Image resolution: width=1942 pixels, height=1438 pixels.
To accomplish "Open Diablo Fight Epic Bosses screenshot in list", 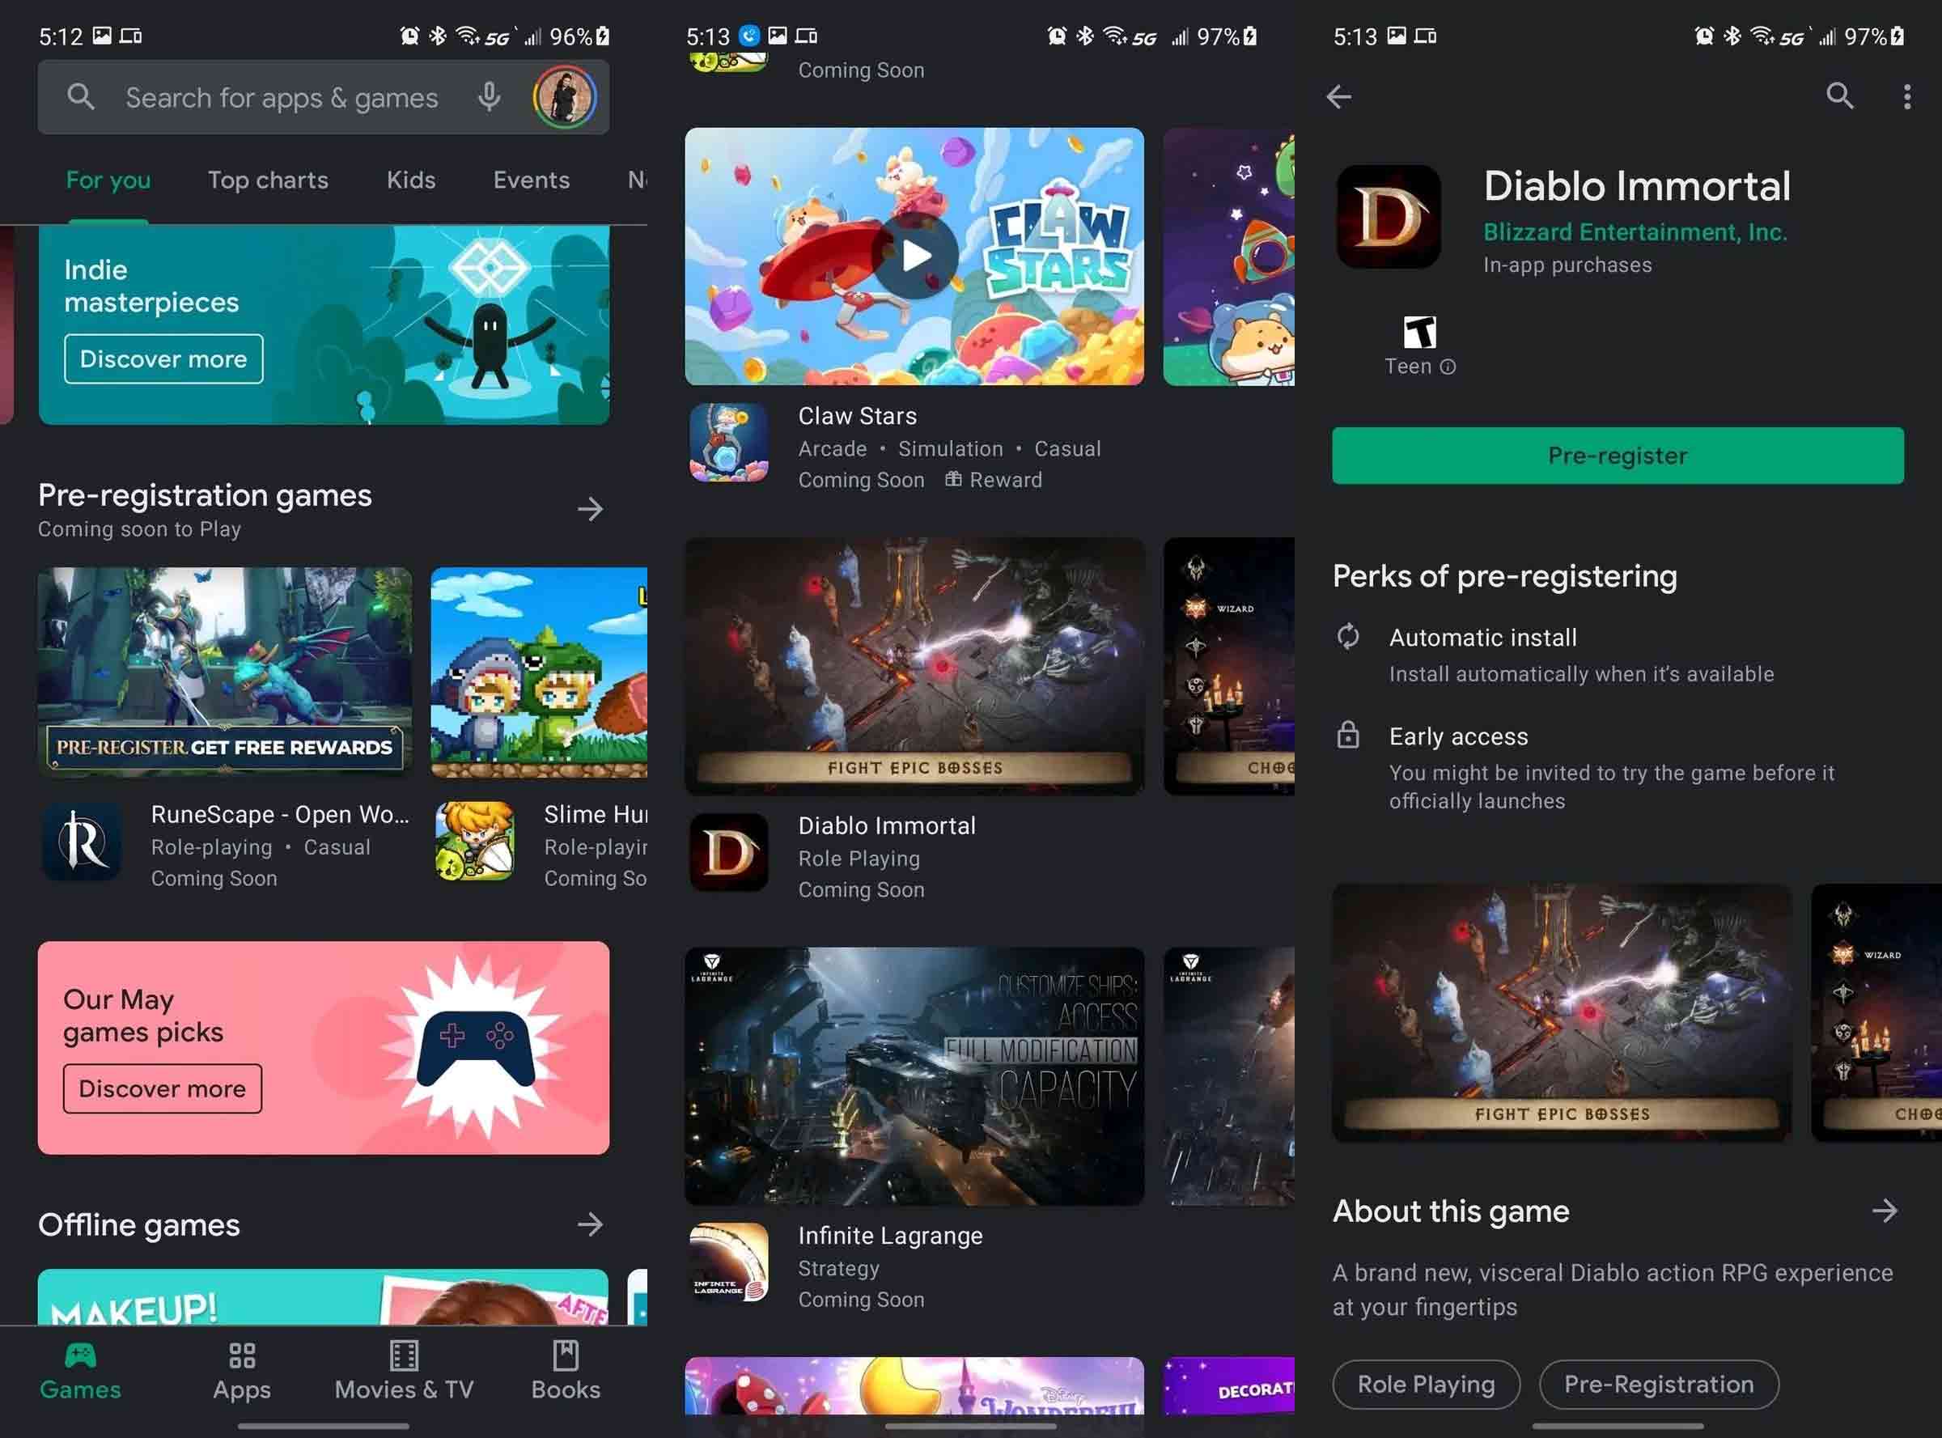I will pyautogui.click(x=915, y=667).
